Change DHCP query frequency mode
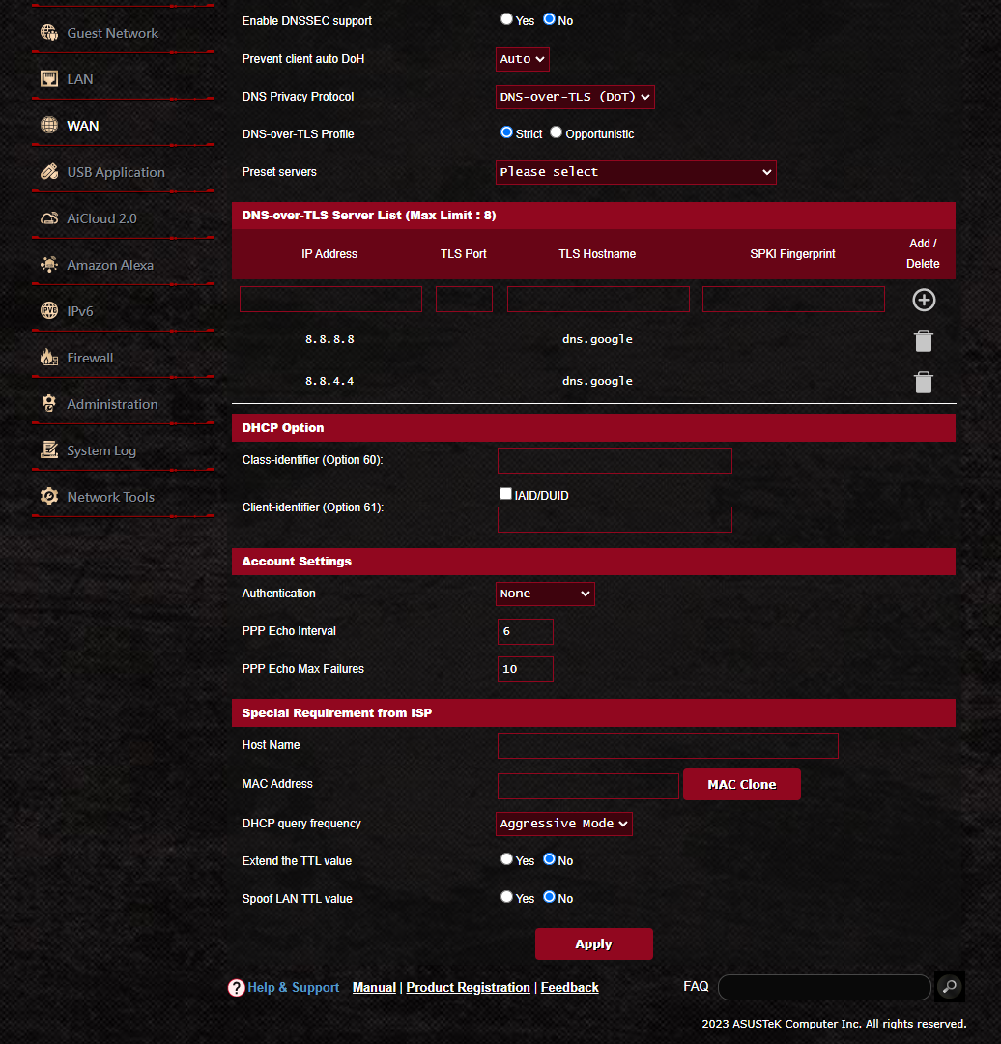Image resolution: width=1001 pixels, height=1044 pixels. click(x=563, y=824)
